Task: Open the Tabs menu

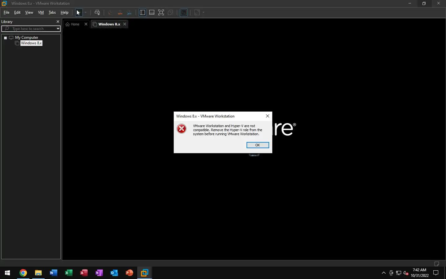Action: pyautogui.click(x=52, y=12)
